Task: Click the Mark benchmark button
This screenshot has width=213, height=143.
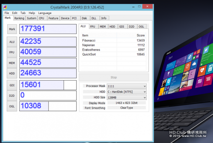Action: pos(12,29)
